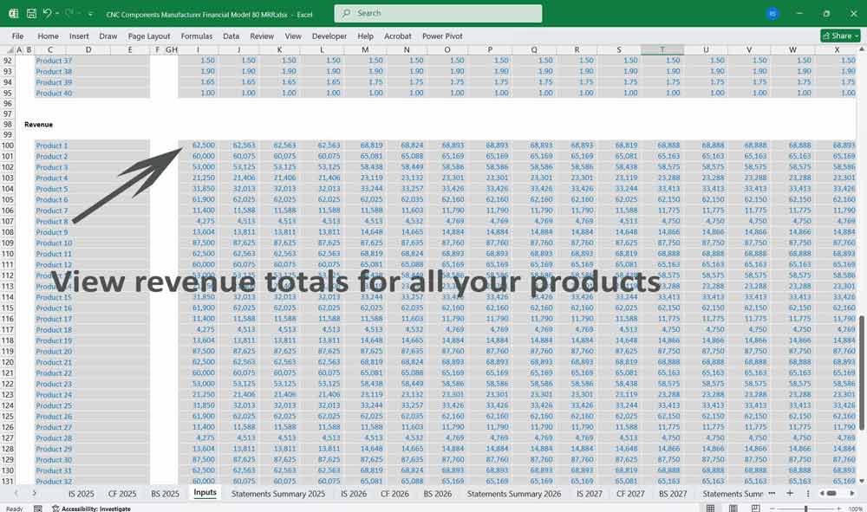The image size is (867, 512).
Task: Open the CF 2026 sheet tab
Action: point(394,494)
